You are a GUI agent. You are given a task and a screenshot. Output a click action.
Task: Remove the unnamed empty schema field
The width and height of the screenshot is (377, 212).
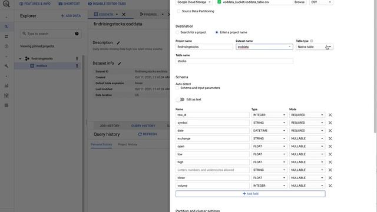[x=330, y=170]
